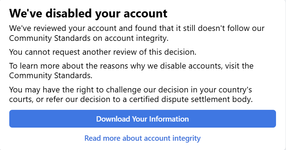Screen dimensions: 286x150
Task: Click the "We've disabled your account" heading
Action: pos(88,14)
